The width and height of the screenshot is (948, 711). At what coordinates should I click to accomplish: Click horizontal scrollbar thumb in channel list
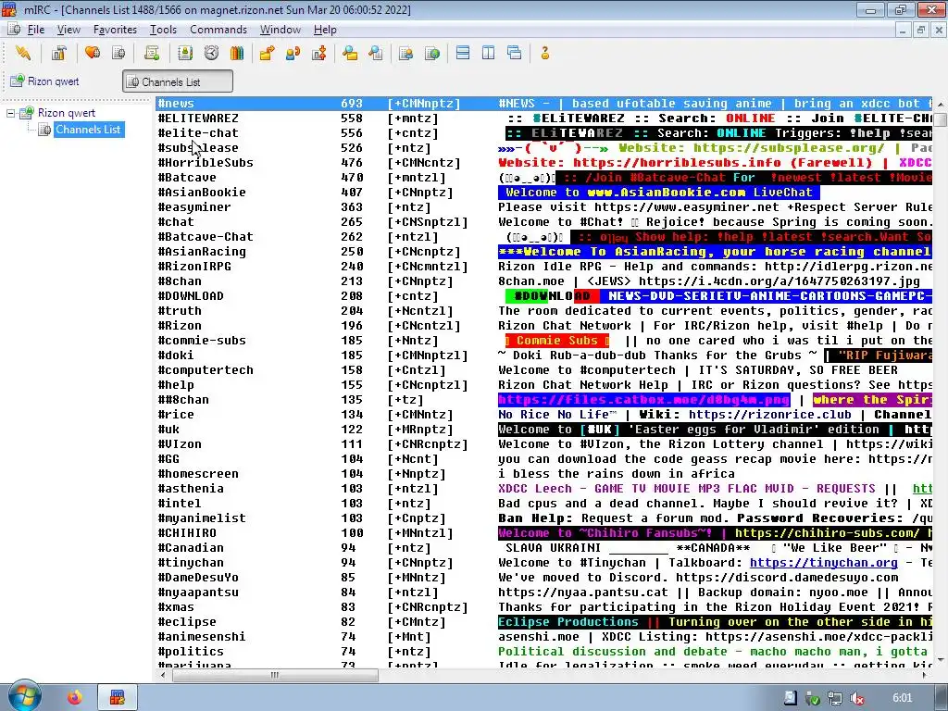click(x=274, y=675)
